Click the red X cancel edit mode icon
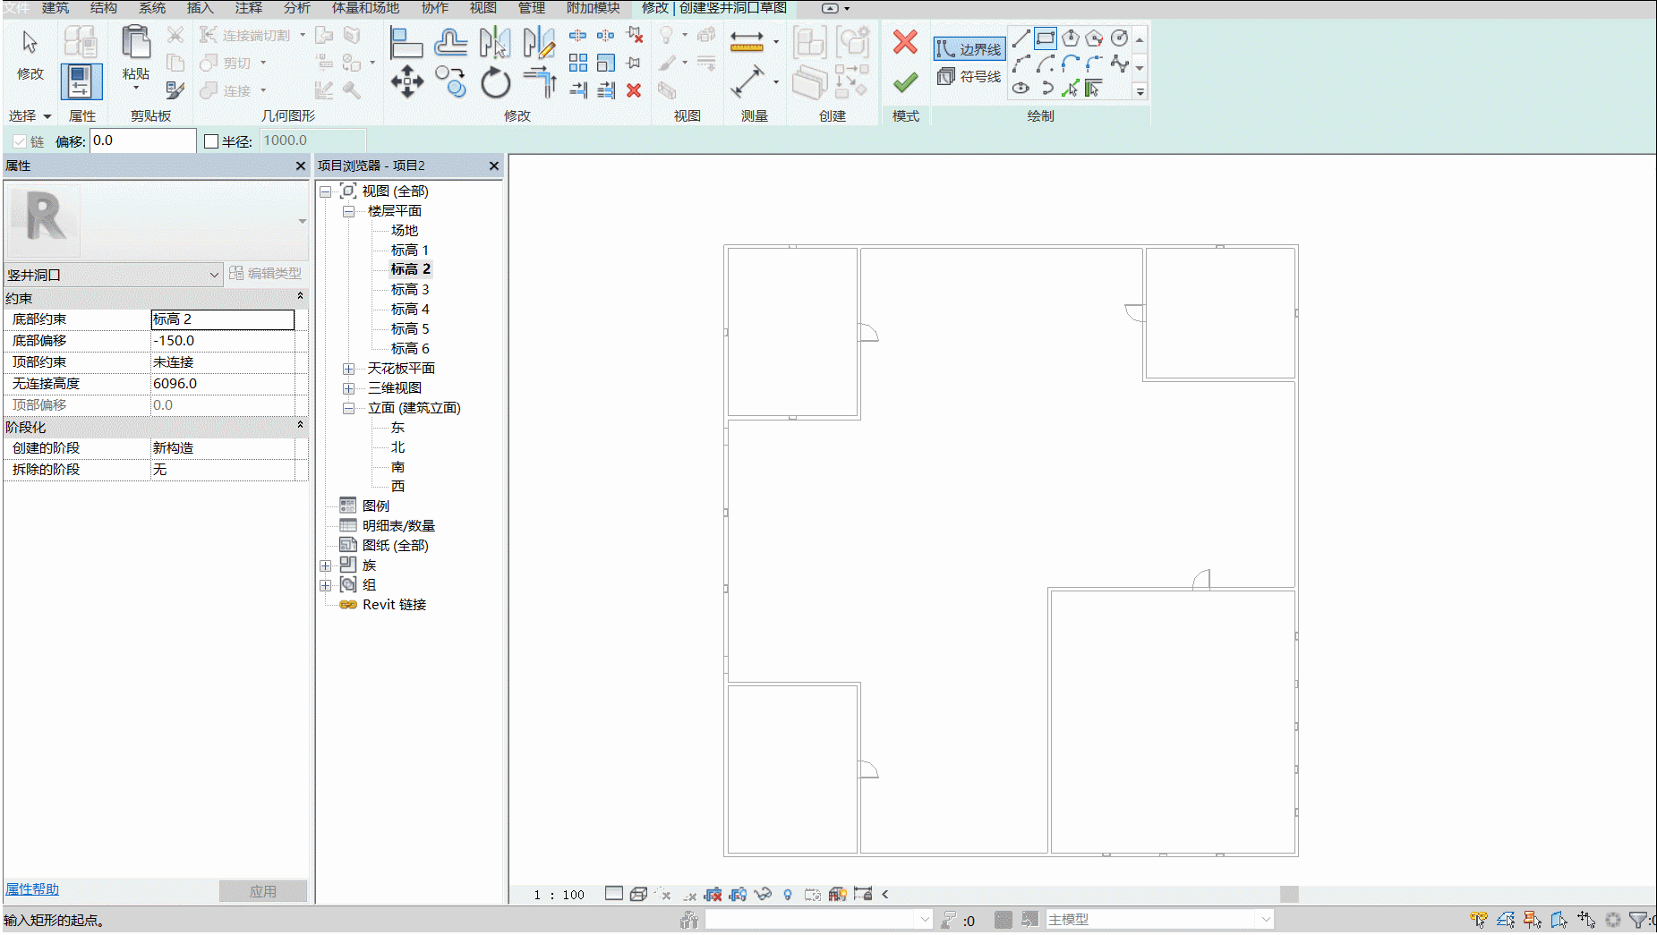The height and width of the screenshot is (935, 1657). tap(905, 42)
